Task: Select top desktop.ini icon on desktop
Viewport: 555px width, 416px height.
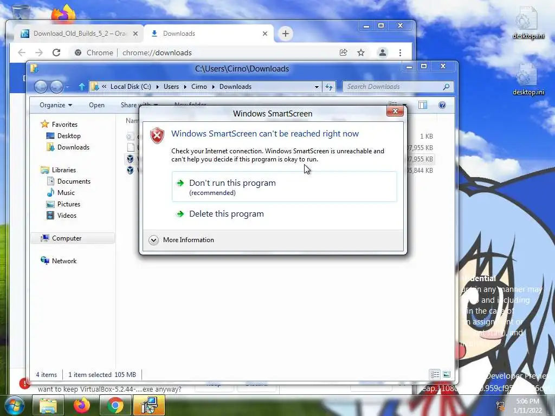Action: [x=528, y=23]
